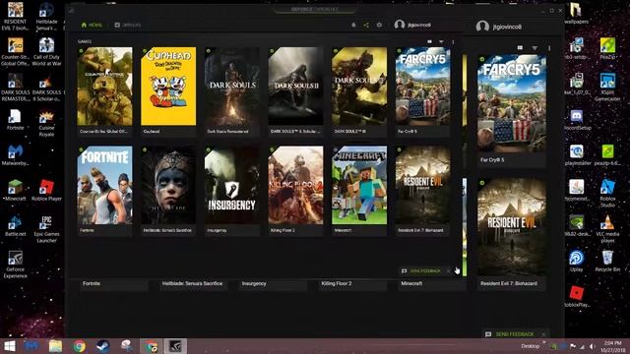
Task: Show hidden system tray icons chevron
Action: coord(544,343)
